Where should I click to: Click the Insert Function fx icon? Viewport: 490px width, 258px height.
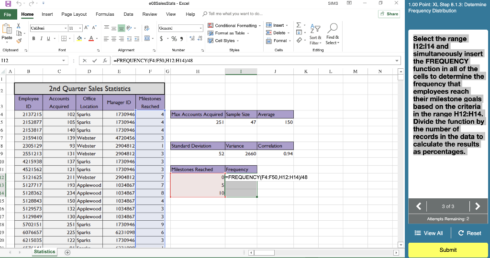tap(105, 61)
